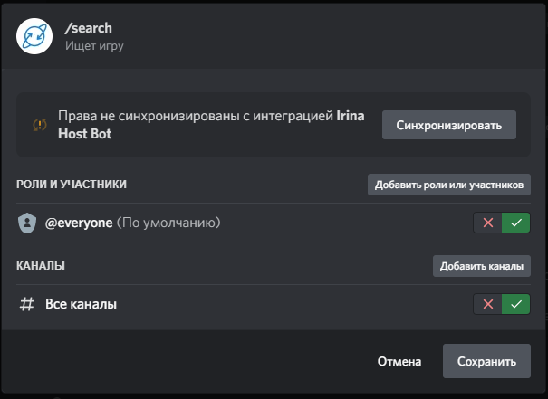Click the /search command title
Screen dimensions: 548x399
pos(89,28)
